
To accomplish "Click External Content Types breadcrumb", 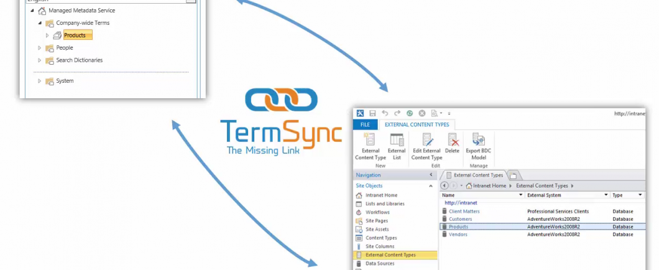I will click(541, 185).
